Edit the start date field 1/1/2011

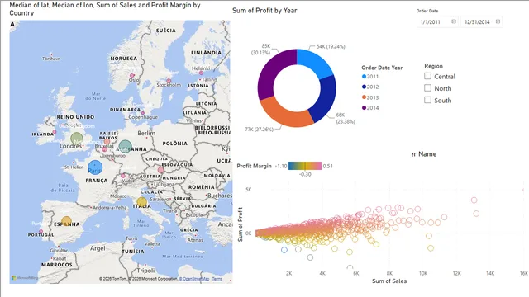(x=437, y=22)
